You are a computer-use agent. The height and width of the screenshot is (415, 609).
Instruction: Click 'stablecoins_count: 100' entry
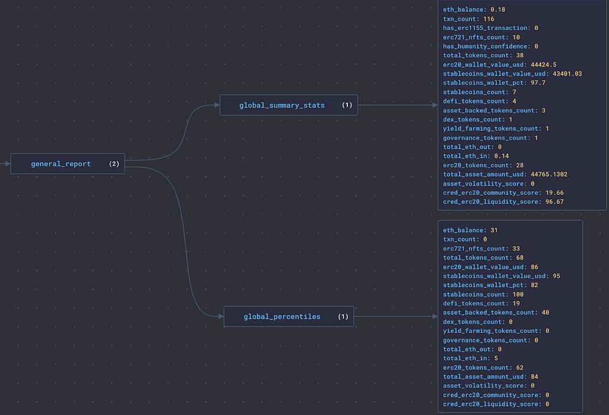(483, 295)
